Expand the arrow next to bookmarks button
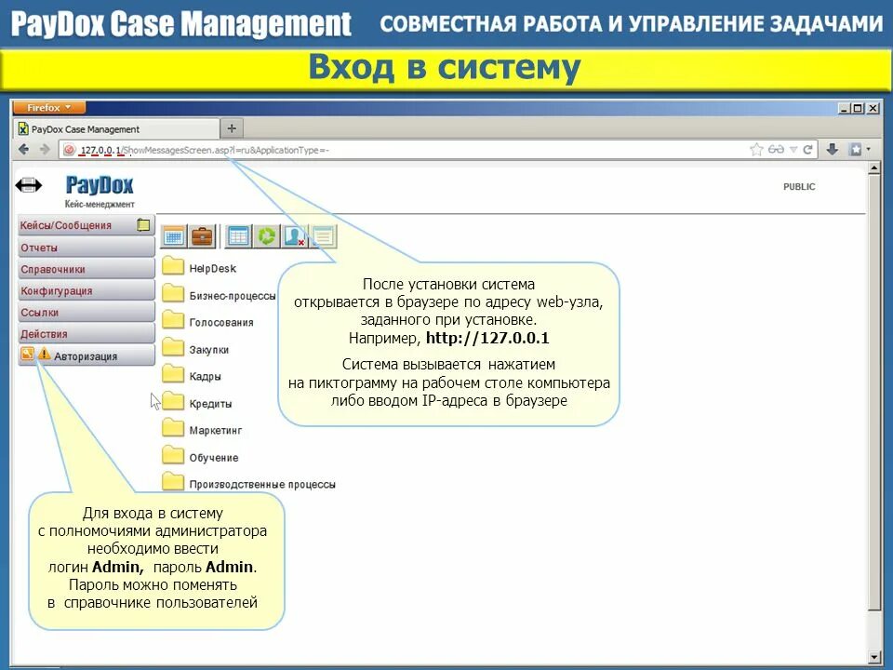 (x=869, y=149)
